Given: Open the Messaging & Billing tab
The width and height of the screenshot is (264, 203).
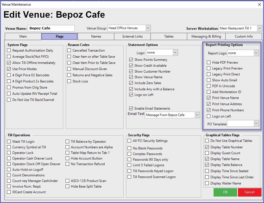Looking at the screenshot, I should (x=206, y=36).
